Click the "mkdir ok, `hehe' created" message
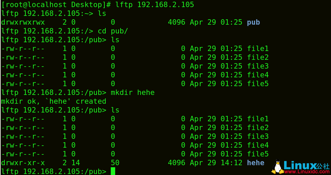The height and width of the screenshot is (175, 331). pos(54,101)
